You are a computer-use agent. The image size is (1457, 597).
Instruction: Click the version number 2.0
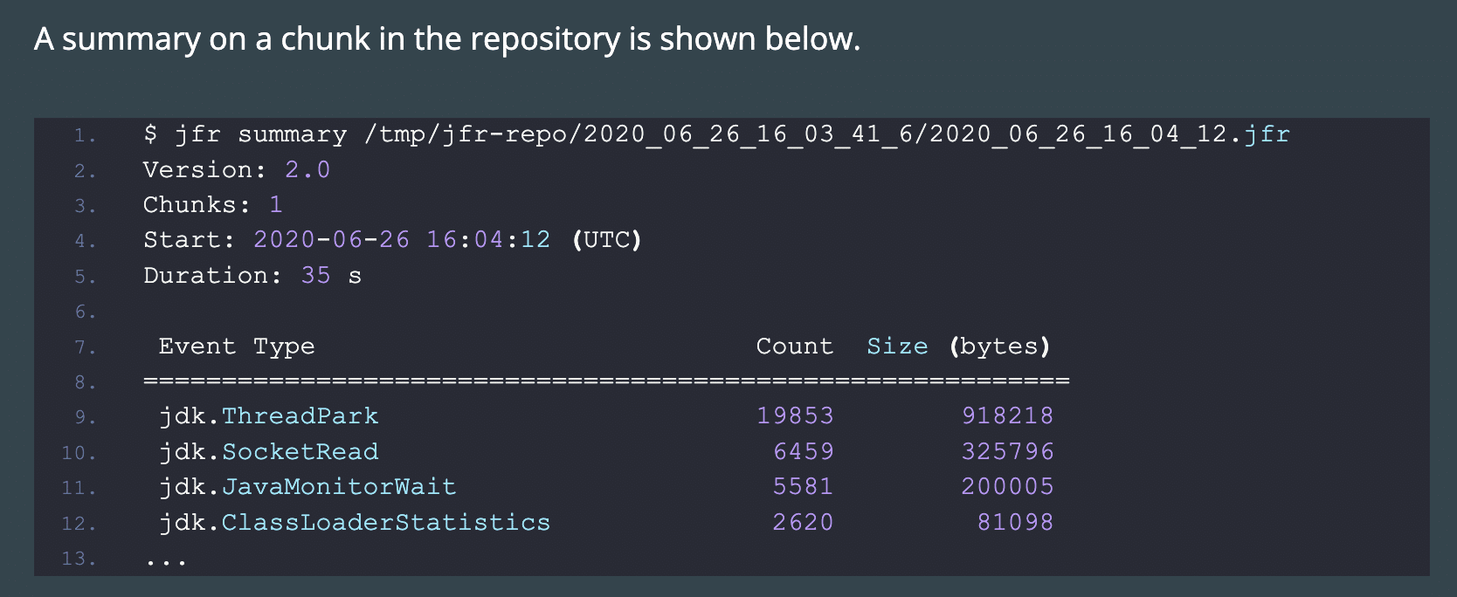pos(307,170)
